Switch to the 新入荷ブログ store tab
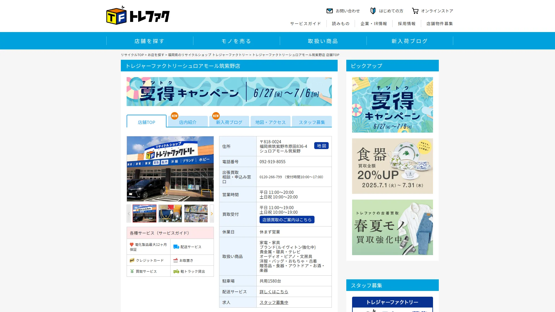Screen dimensions: 555x312 pos(229,122)
